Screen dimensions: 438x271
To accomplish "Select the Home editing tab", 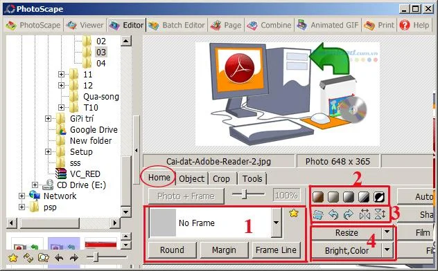I will (x=159, y=178).
